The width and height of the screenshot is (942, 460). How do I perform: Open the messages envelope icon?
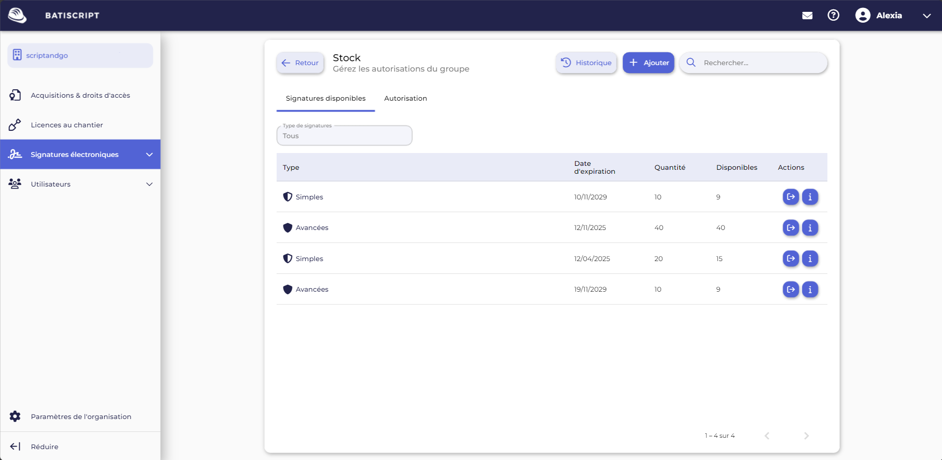pos(807,15)
